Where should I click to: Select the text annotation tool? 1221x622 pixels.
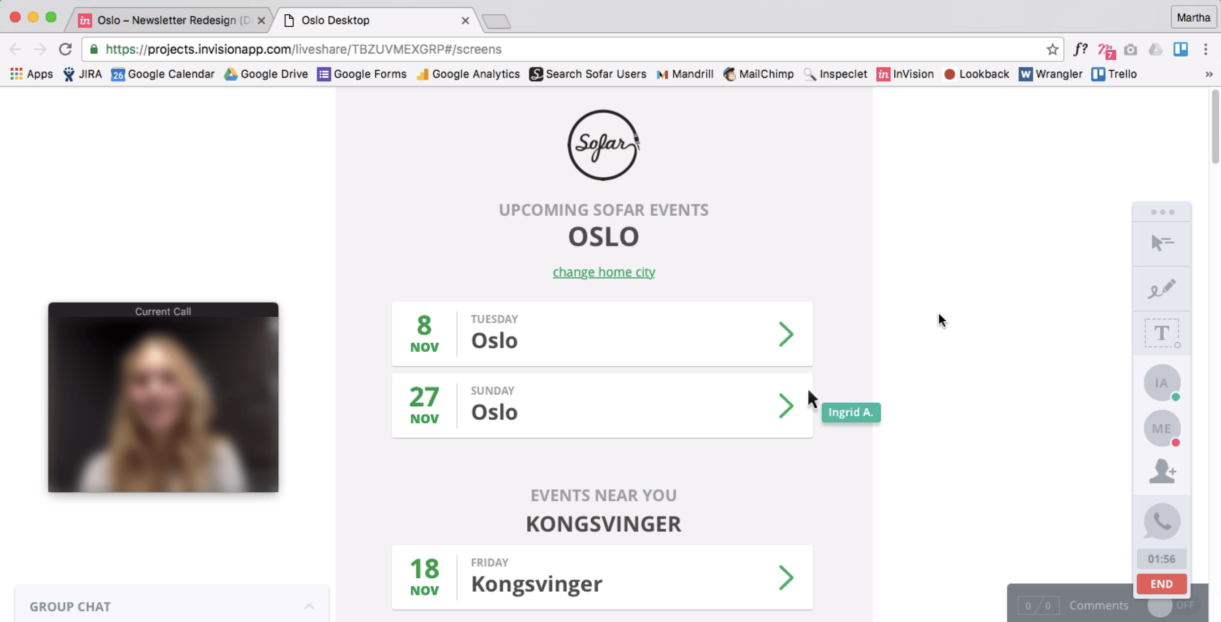point(1162,333)
